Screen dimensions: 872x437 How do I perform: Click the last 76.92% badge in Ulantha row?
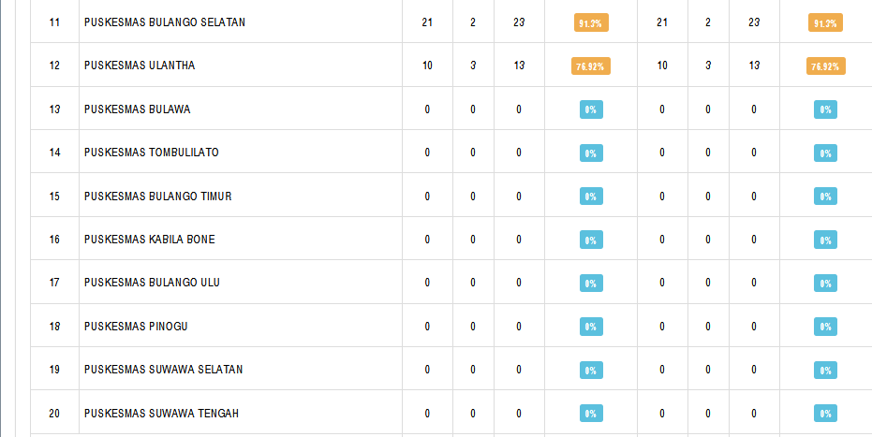[826, 66]
